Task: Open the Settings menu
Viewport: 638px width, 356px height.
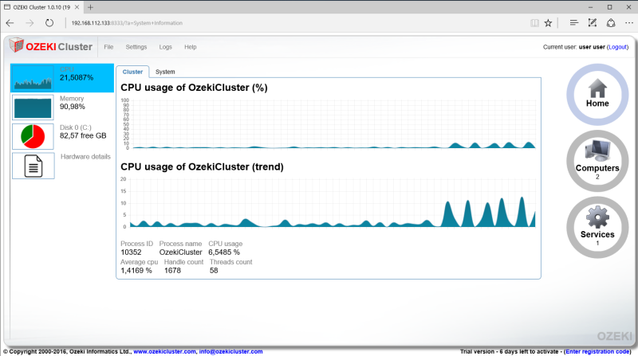Action: click(136, 47)
